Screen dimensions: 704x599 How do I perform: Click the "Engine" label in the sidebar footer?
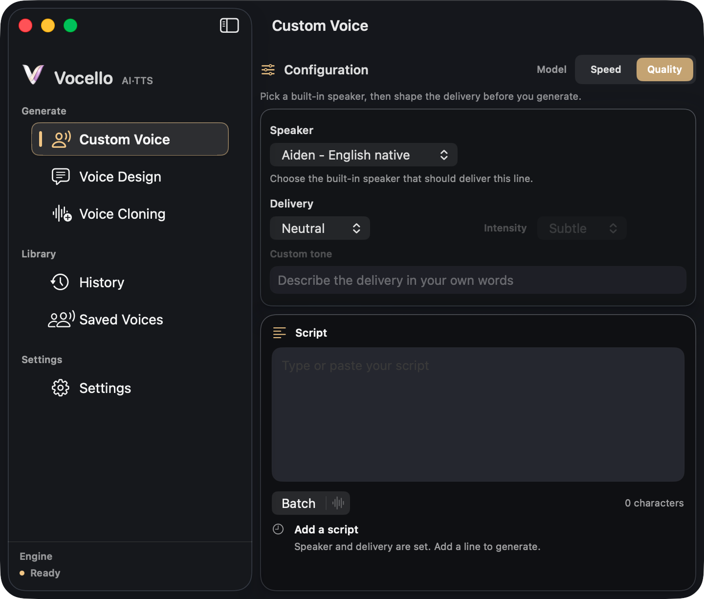pyautogui.click(x=36, y=556)
